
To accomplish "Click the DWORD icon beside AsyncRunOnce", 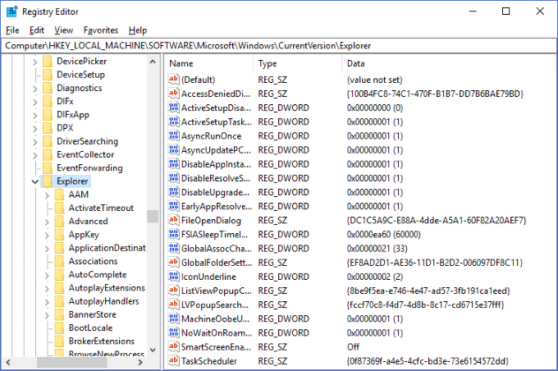I will point(174,135).
